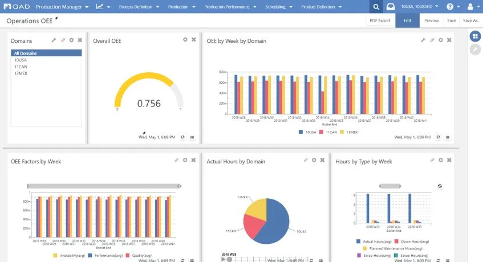This screenshot has height=262, width=483.
Task: Click the Save As button
Action: click(x=471, y=21)
